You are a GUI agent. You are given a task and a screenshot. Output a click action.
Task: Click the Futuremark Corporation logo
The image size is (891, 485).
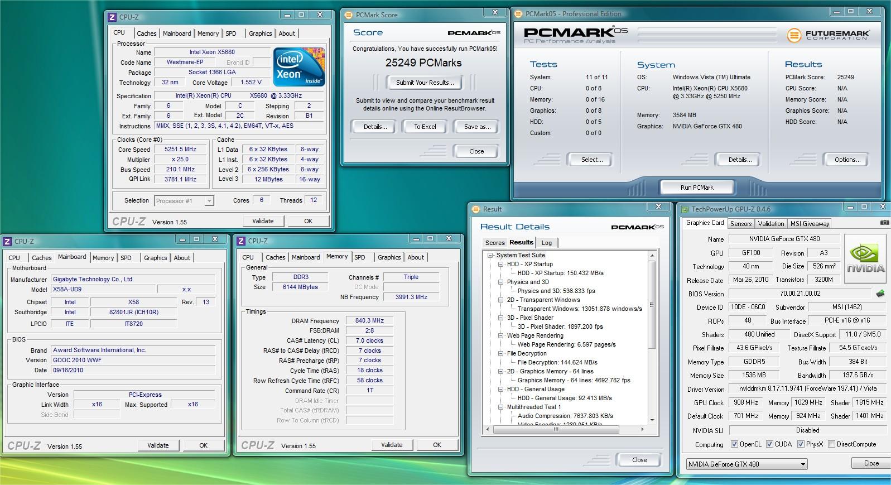point(828,35)
